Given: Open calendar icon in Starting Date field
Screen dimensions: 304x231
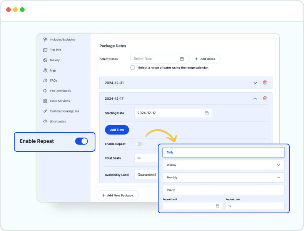Looking at the screenshot, I should (x=206, y=113).
